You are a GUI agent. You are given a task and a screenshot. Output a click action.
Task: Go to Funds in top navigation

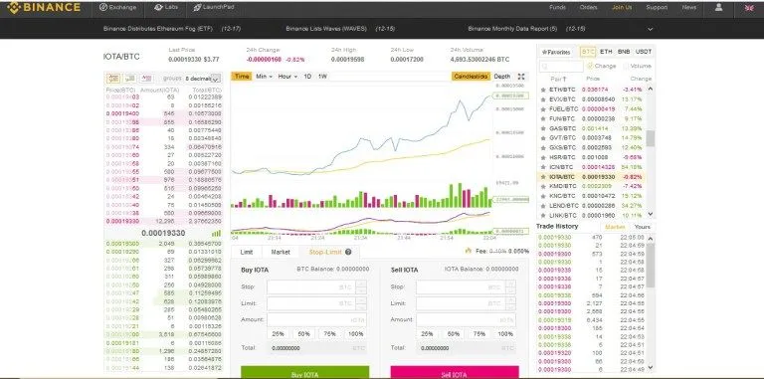click(x=557, y=7)
